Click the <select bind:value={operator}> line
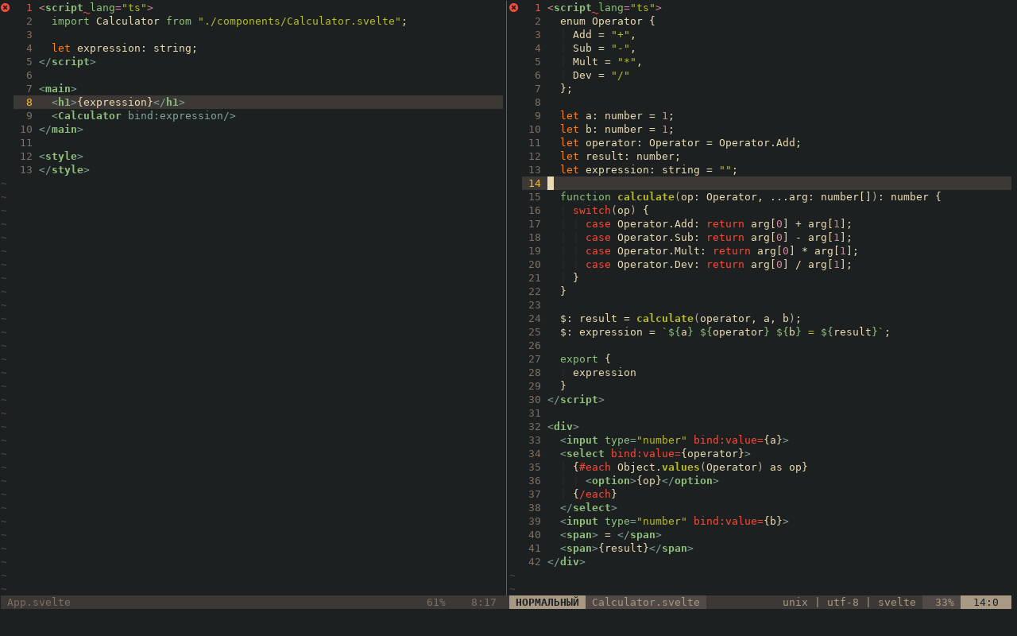 pos(655,453)
